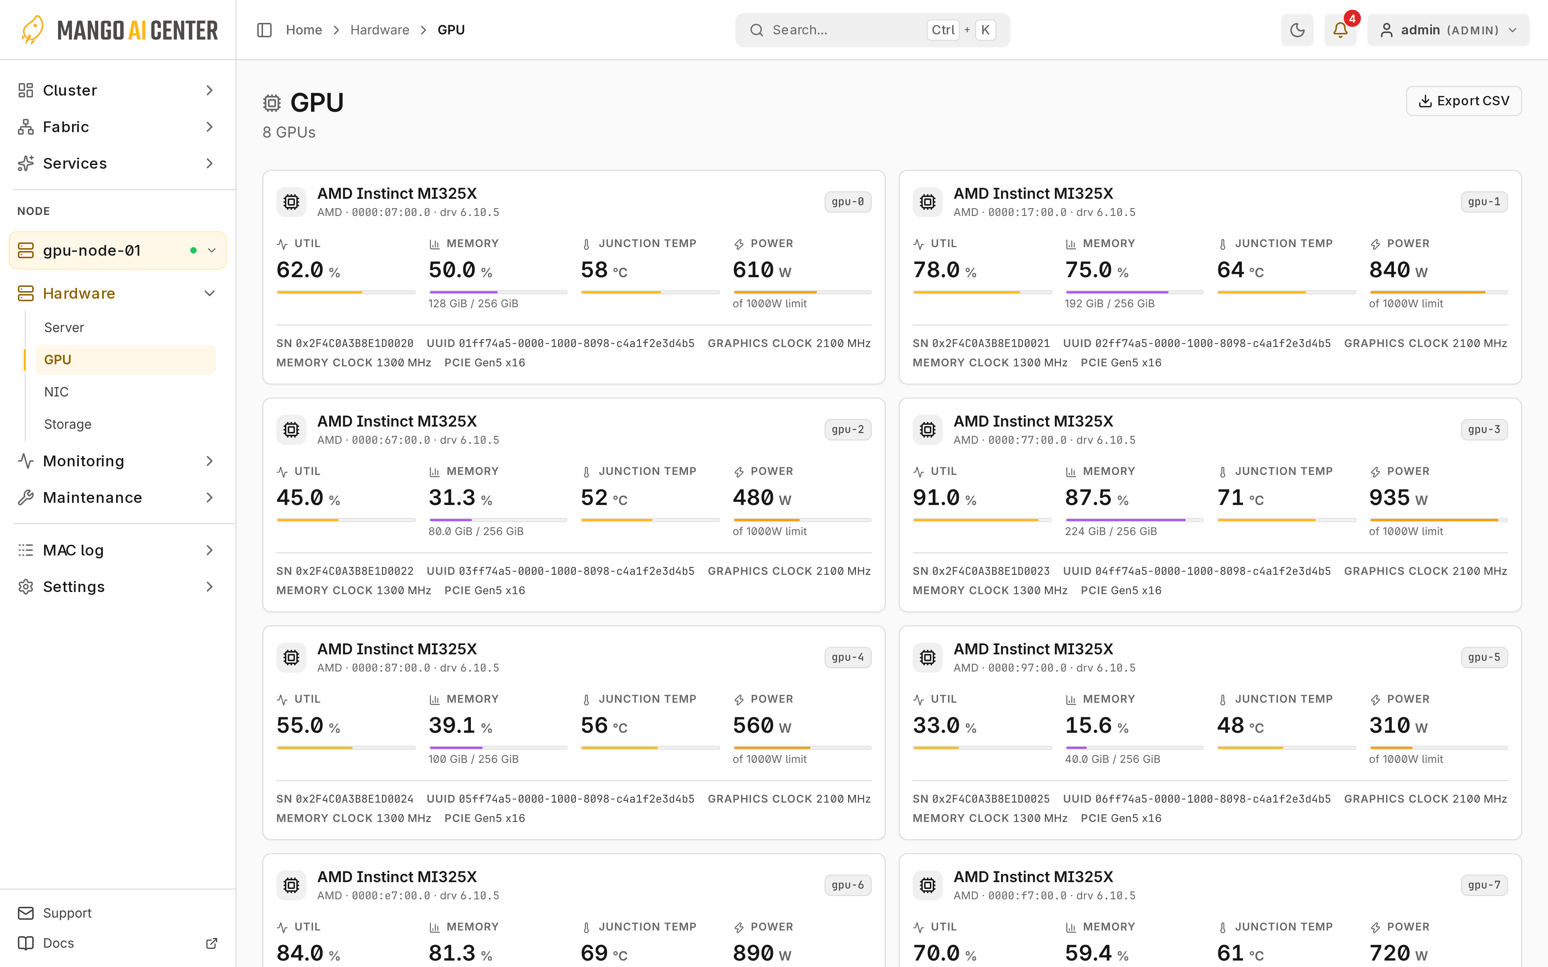Click the gpu-5 badge label
The height and width of the screenshot is (967, 1548).
click(x=1484, y=658)
